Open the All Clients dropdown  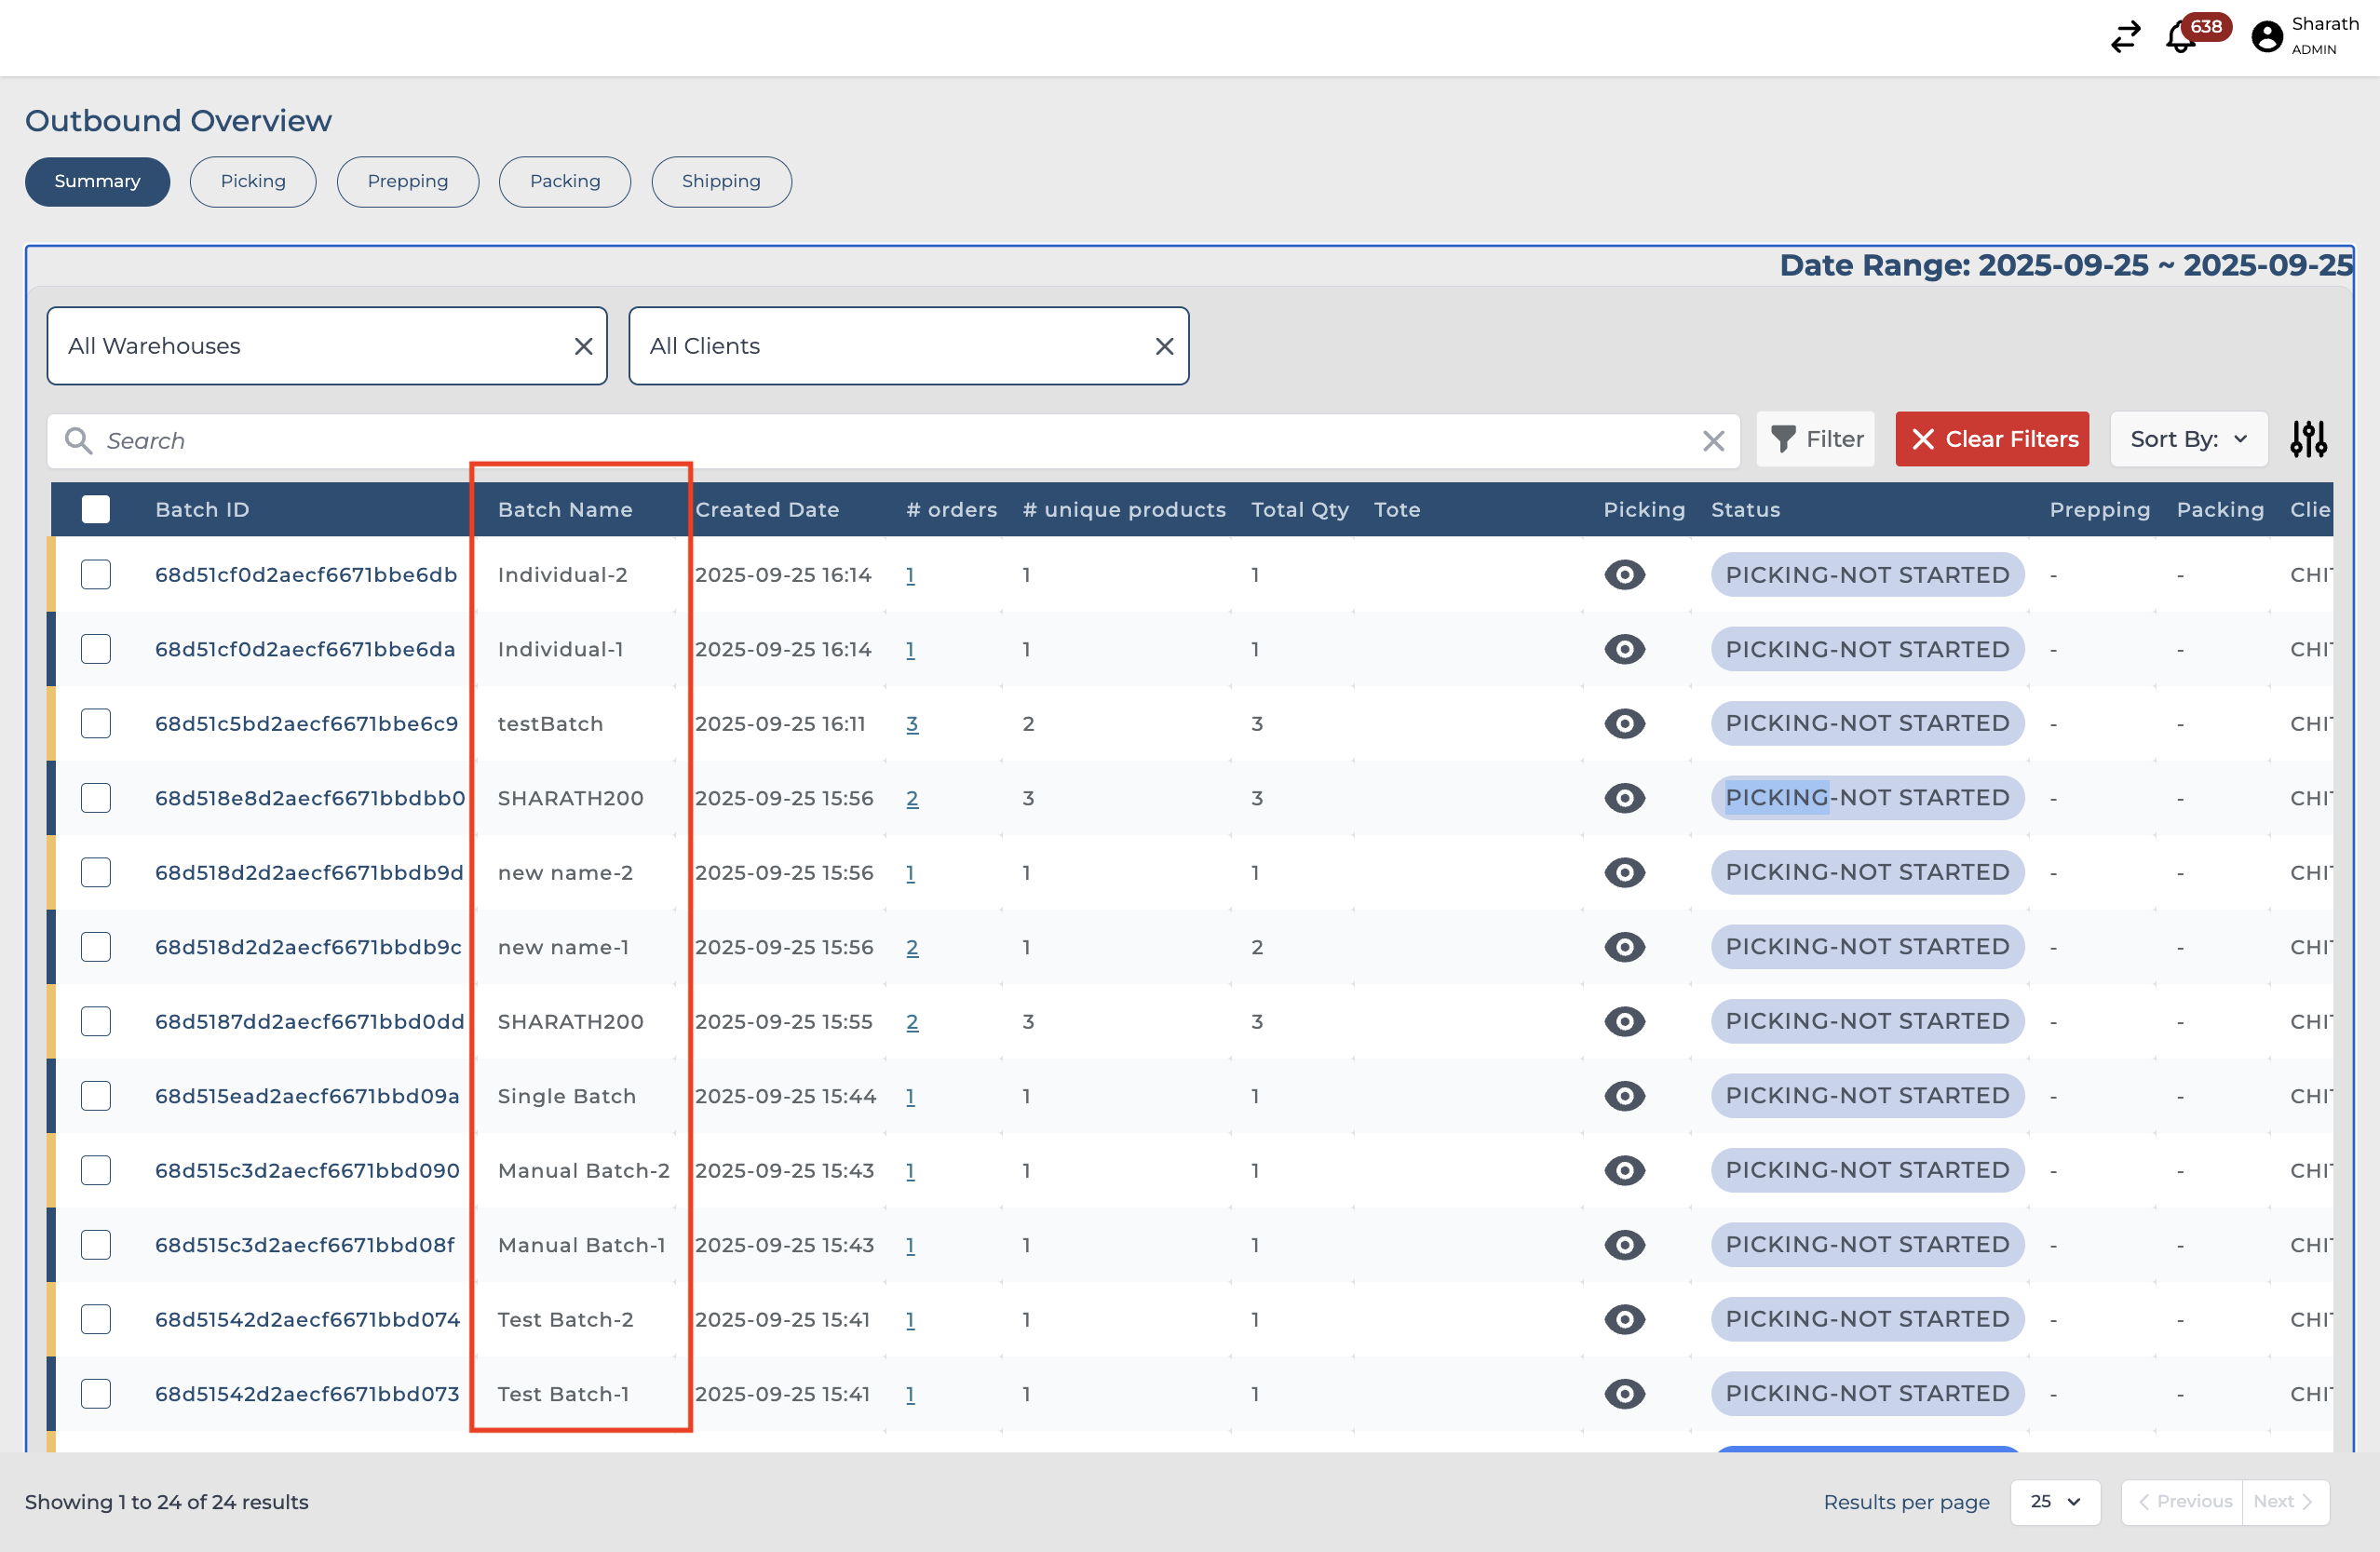click(890, 346)
